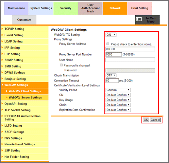Viewport: 169px width, 163px height.
Task: Click the To Main Menu panel icon
Action: pos(139,19)
